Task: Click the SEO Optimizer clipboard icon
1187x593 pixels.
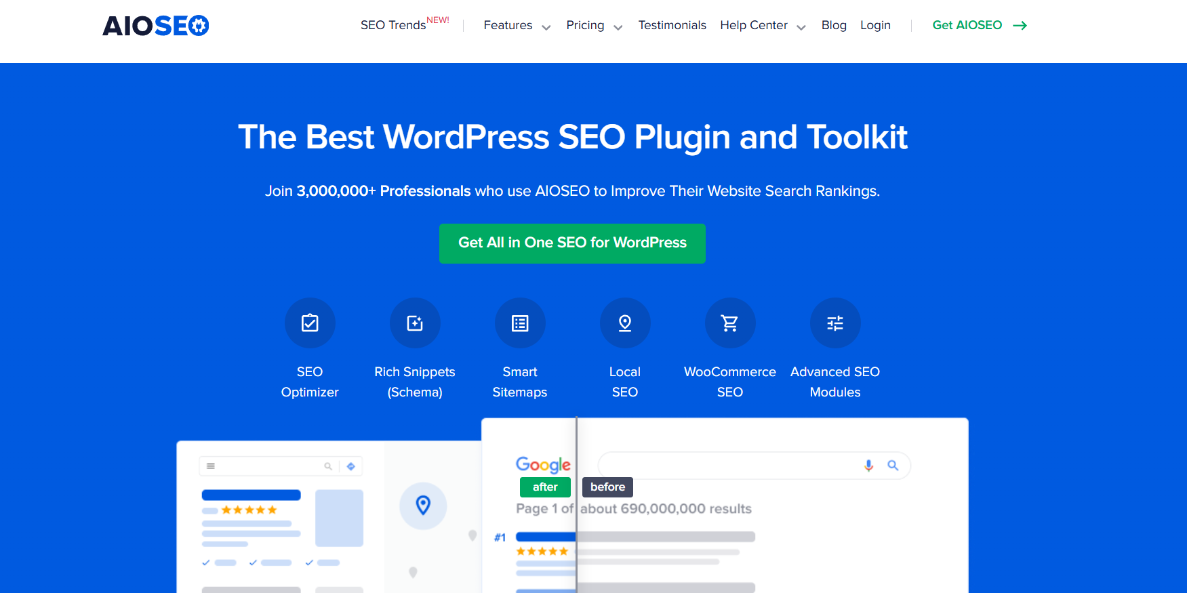Action: (x=310, y=323)
